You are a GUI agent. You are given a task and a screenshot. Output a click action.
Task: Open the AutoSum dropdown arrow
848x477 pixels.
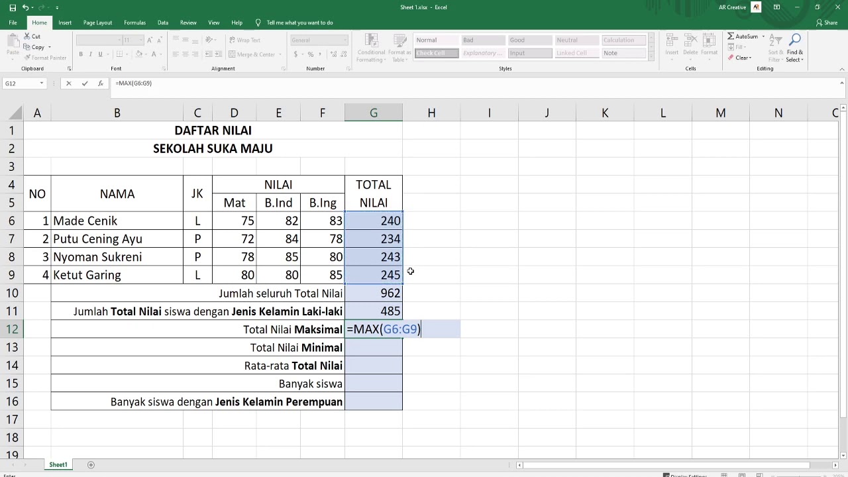763,36
